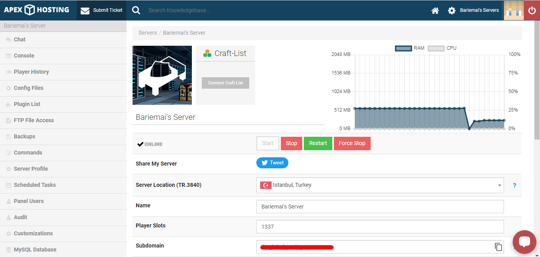Copy subdomain using the copy icon
540x257 pixels.
[498, 247]
